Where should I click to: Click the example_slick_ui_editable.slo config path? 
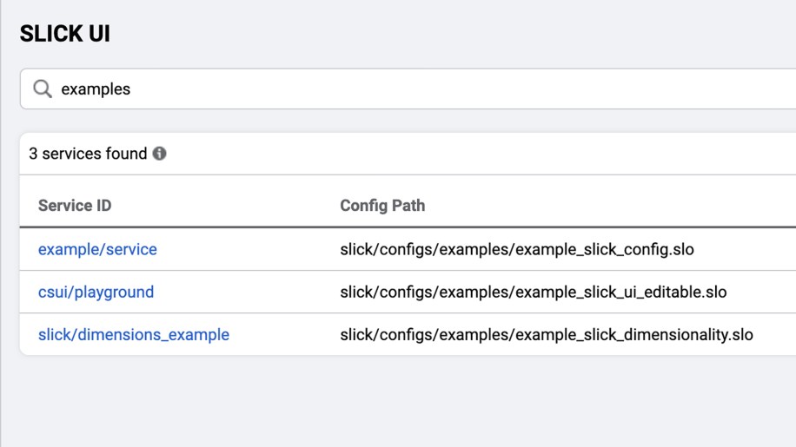tap(534, 292)
